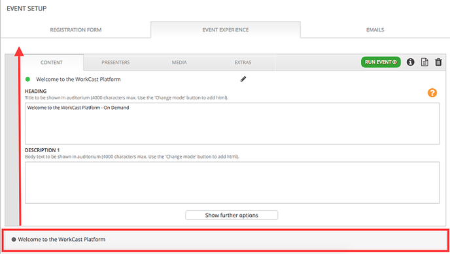Switch to the Registration Form tab

pos(76,30)
